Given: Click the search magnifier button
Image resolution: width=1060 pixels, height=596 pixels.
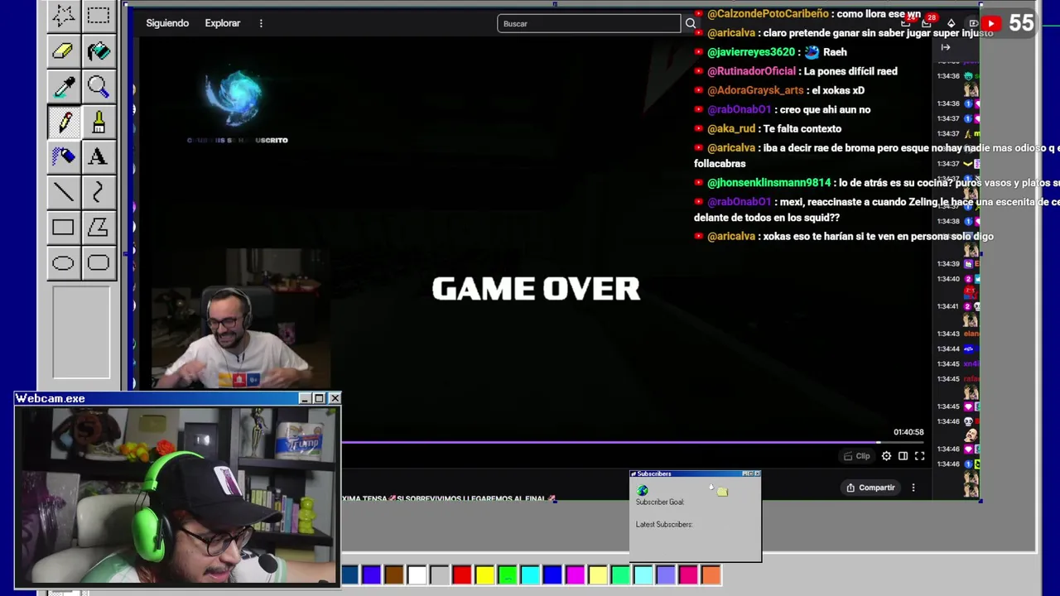Looking at the screenshot, I should tap(690, 23).
